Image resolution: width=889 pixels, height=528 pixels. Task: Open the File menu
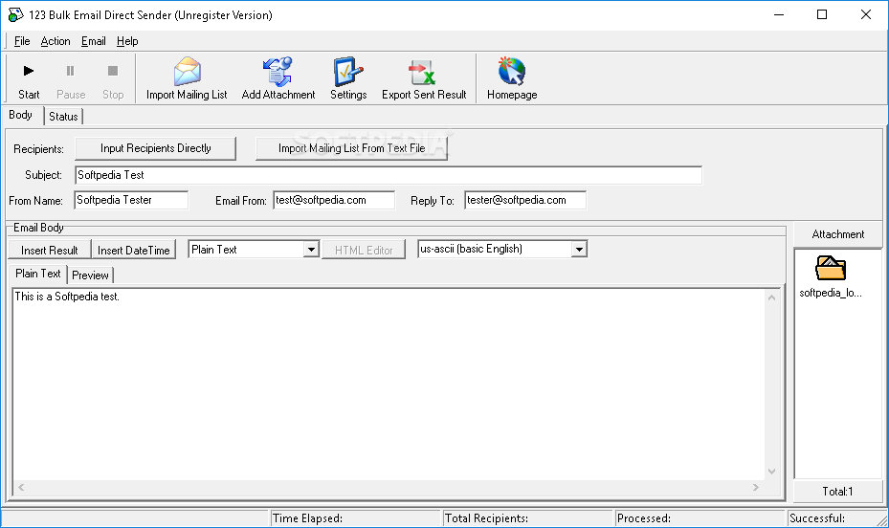(x=22, y=41)
